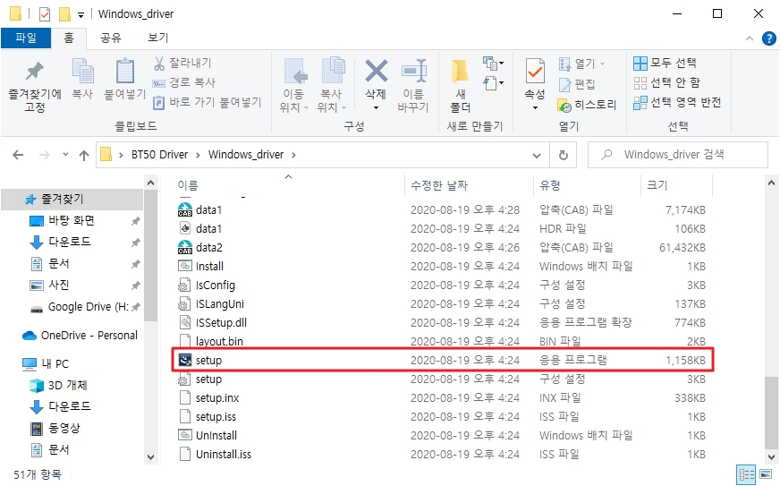
Task: Click the 삭제 (Delete) X icon
Action: click(376, 70)
